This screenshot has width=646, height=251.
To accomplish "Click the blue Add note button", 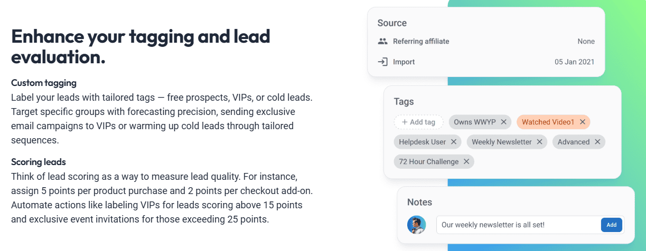I will tap(611, 225).
